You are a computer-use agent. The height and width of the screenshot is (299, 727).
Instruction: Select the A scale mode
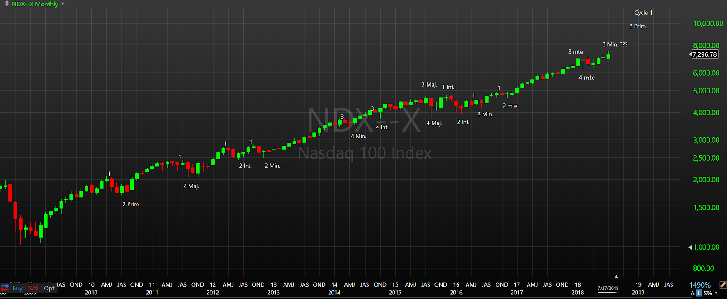click(692, 293)
